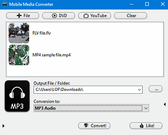Select the FLV file.flv thumbnail
The image size is (168, 135).
click(x=19, y=33)
